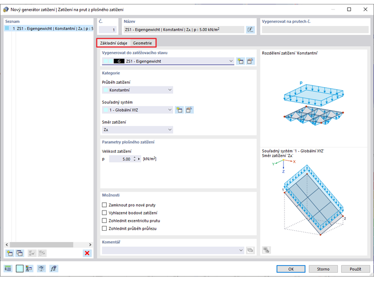Check Zohlednit excentricitu prutu
Image resolution: width=374 pixels, height=281 pixels.
click(x=104, y=220)
